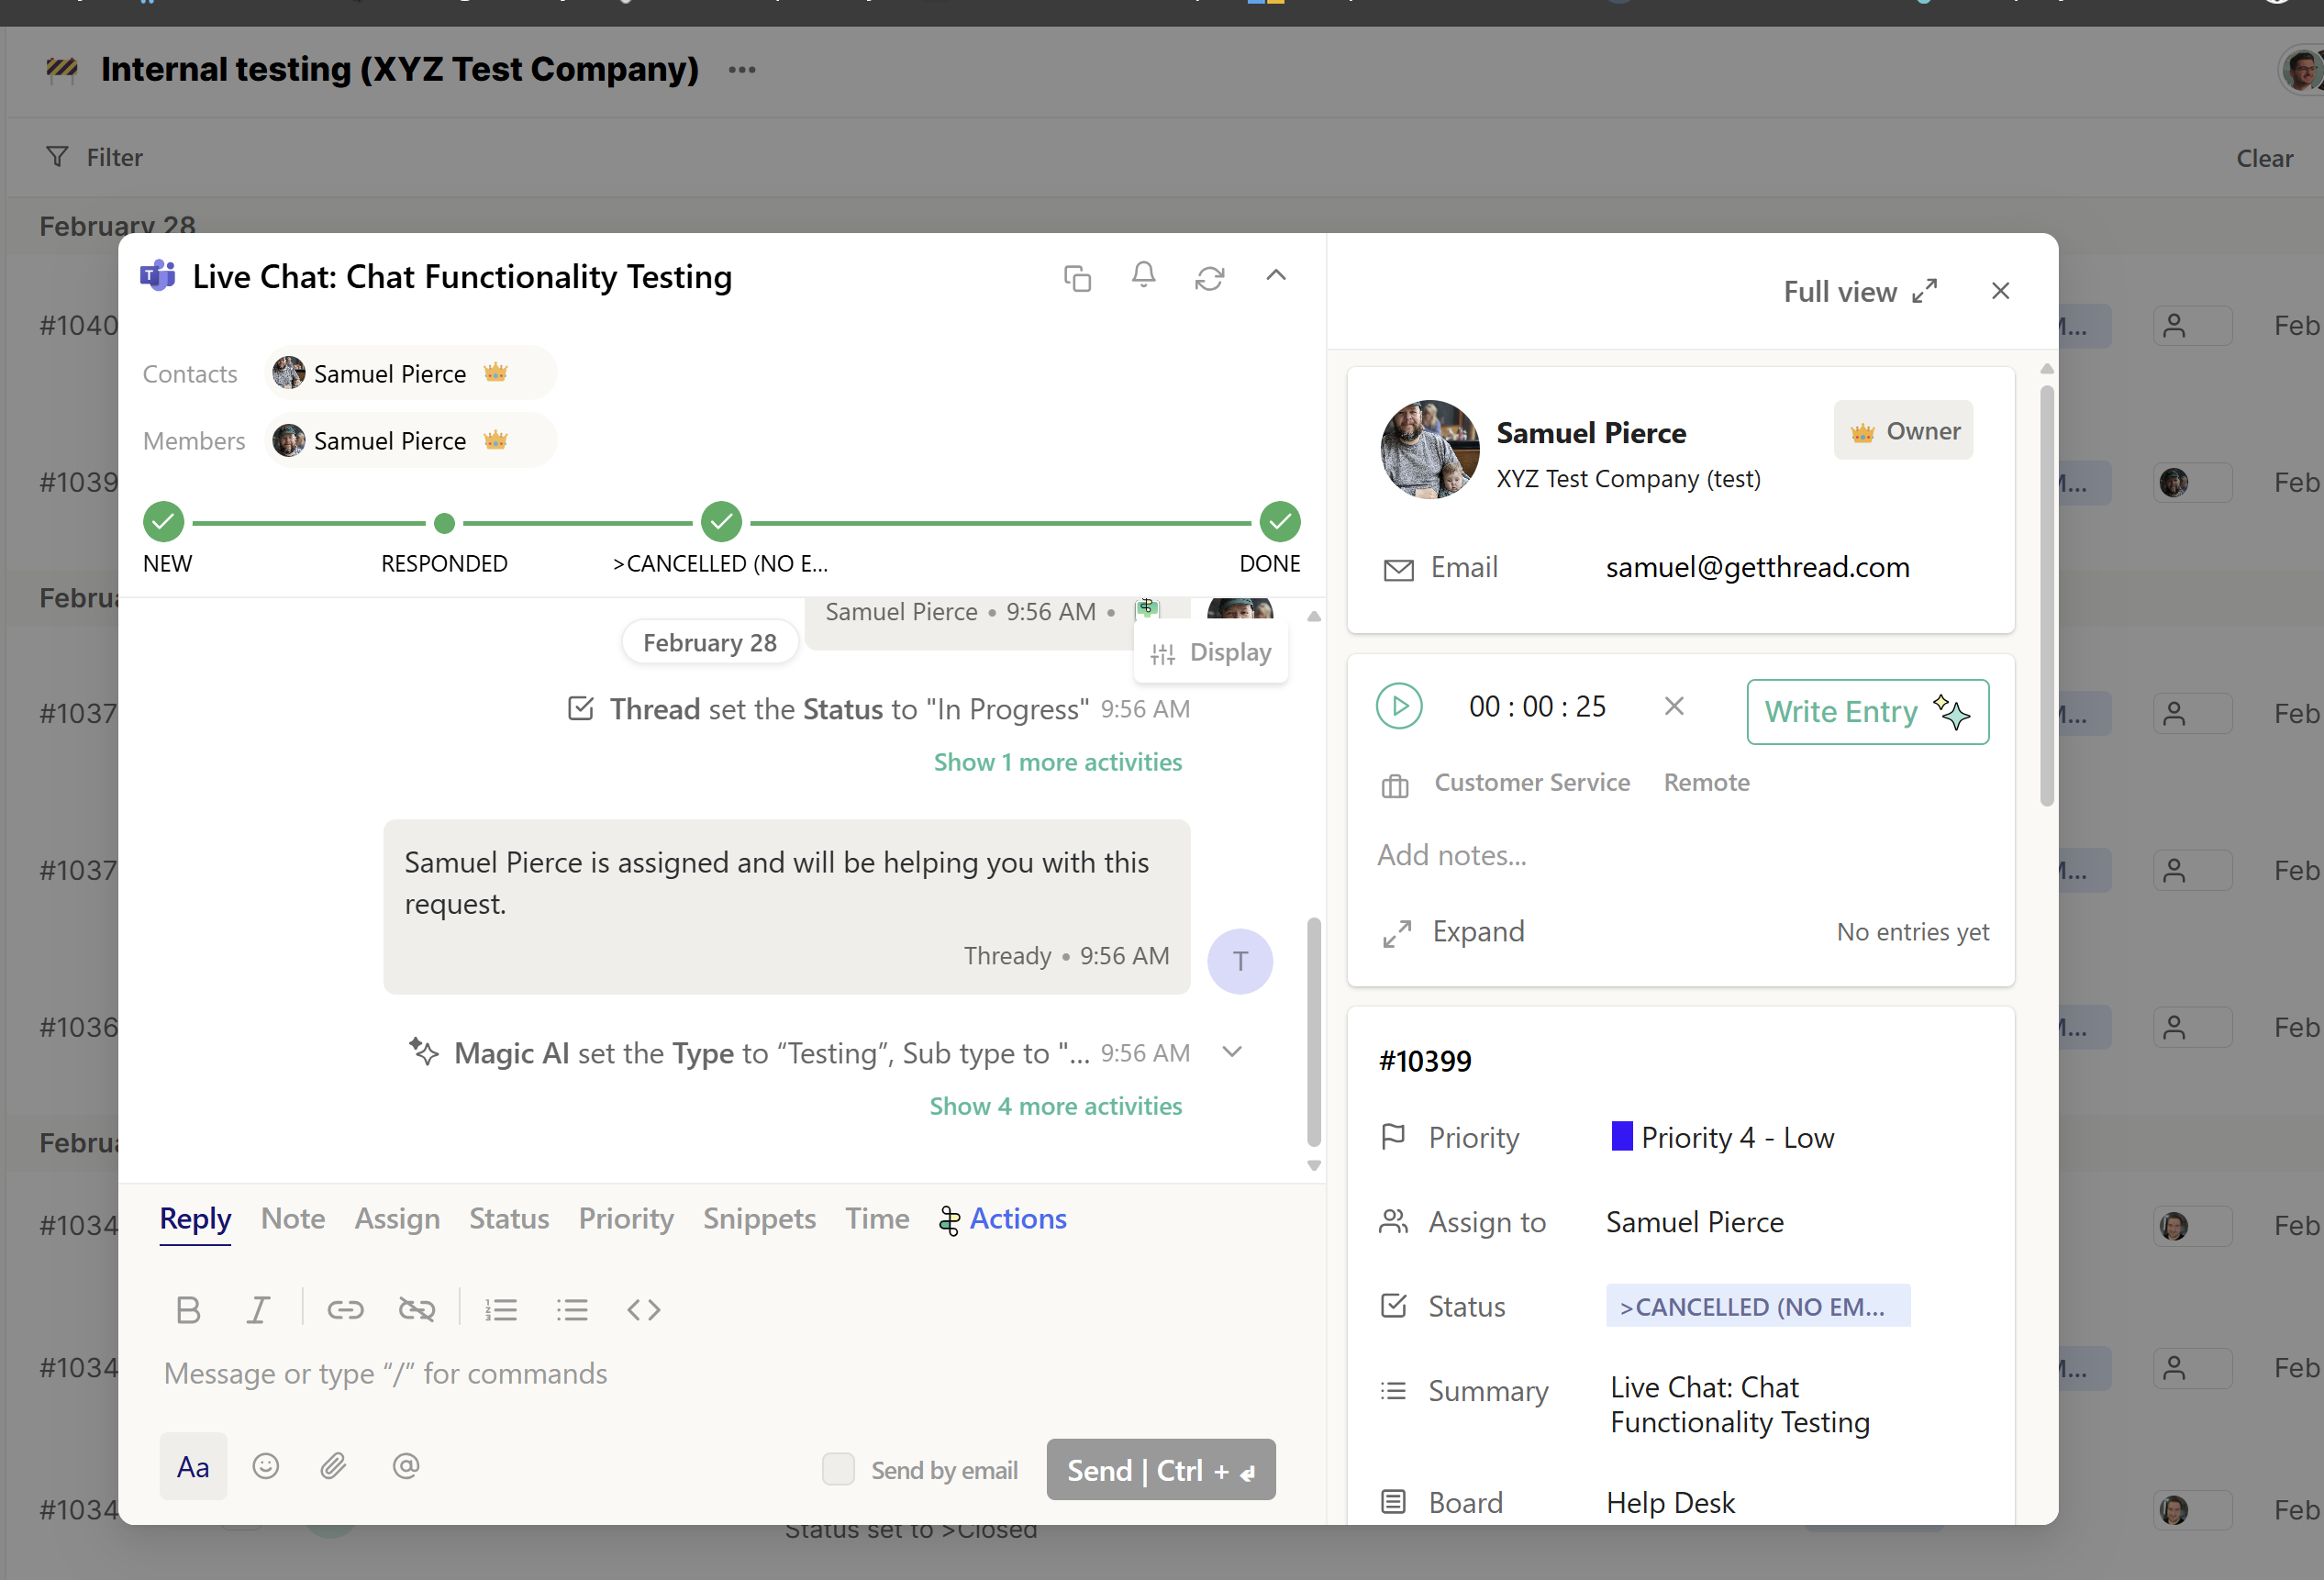Open the CANCELLED status dropdown

[1757, 1306]
